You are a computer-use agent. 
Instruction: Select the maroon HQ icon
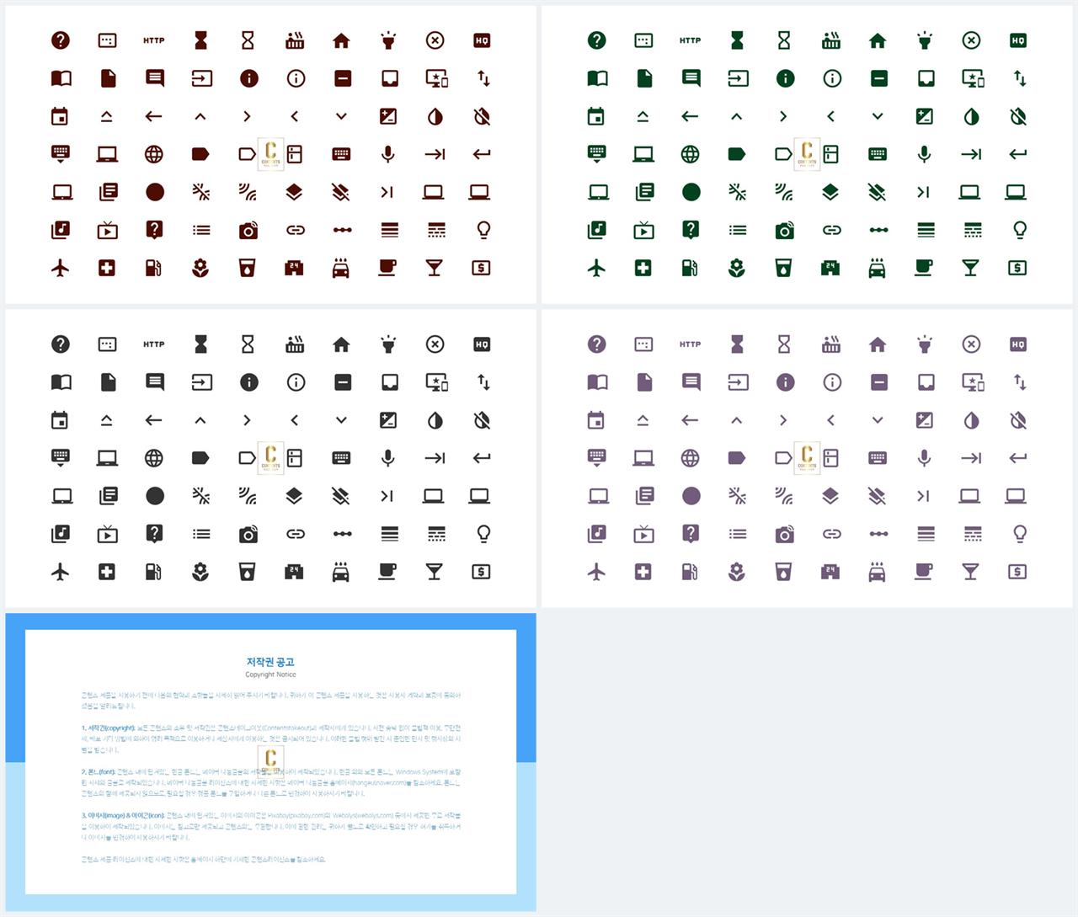coord(482,40)
